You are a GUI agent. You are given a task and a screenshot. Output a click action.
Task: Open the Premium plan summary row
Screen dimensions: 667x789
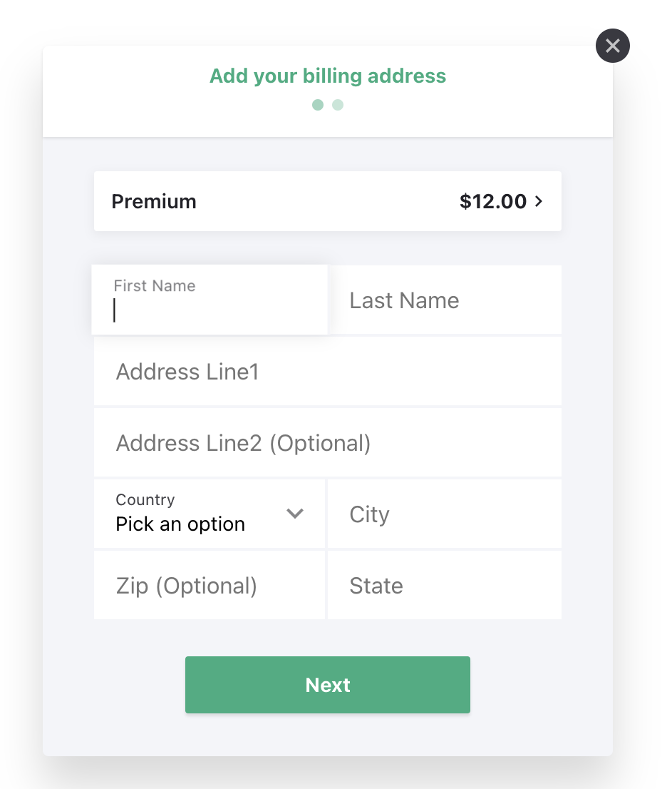[x=328, y=201]
